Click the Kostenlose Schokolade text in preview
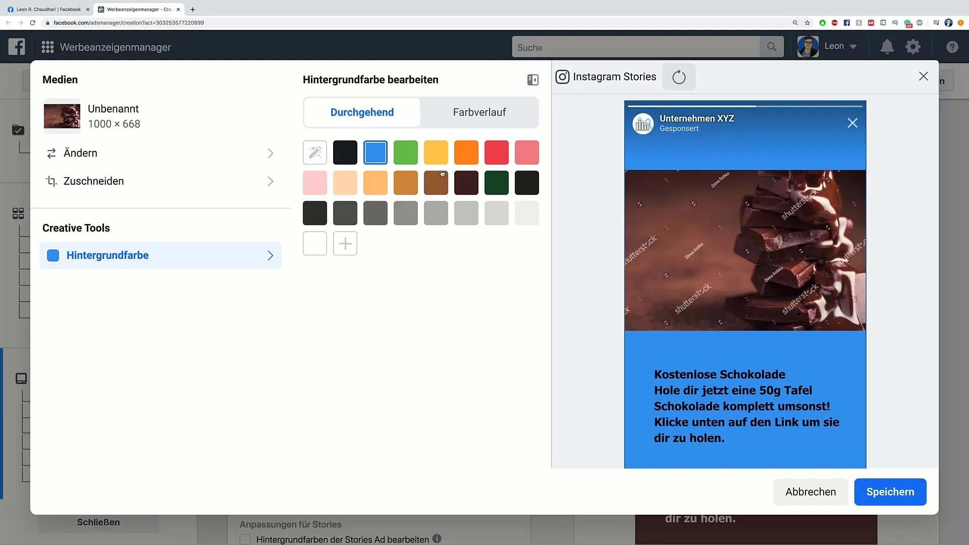This screenshot has width=969, height=545. click(x=720, y=374)
